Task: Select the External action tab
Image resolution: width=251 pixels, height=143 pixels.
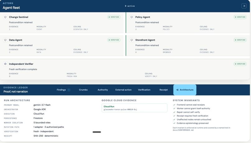Action: coord(123,90)
